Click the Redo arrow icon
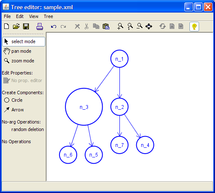The width and height of the screenshot is (215, 193). tap(63, 26)
